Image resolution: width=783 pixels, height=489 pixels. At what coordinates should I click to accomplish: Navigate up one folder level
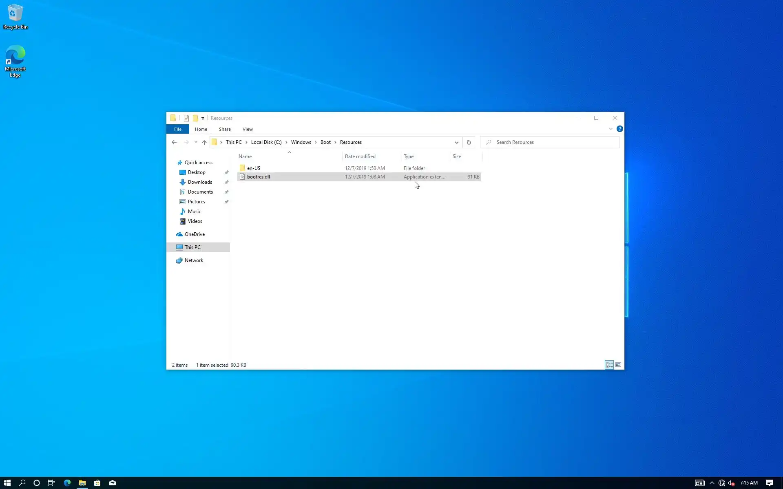[x=204, y=142]
